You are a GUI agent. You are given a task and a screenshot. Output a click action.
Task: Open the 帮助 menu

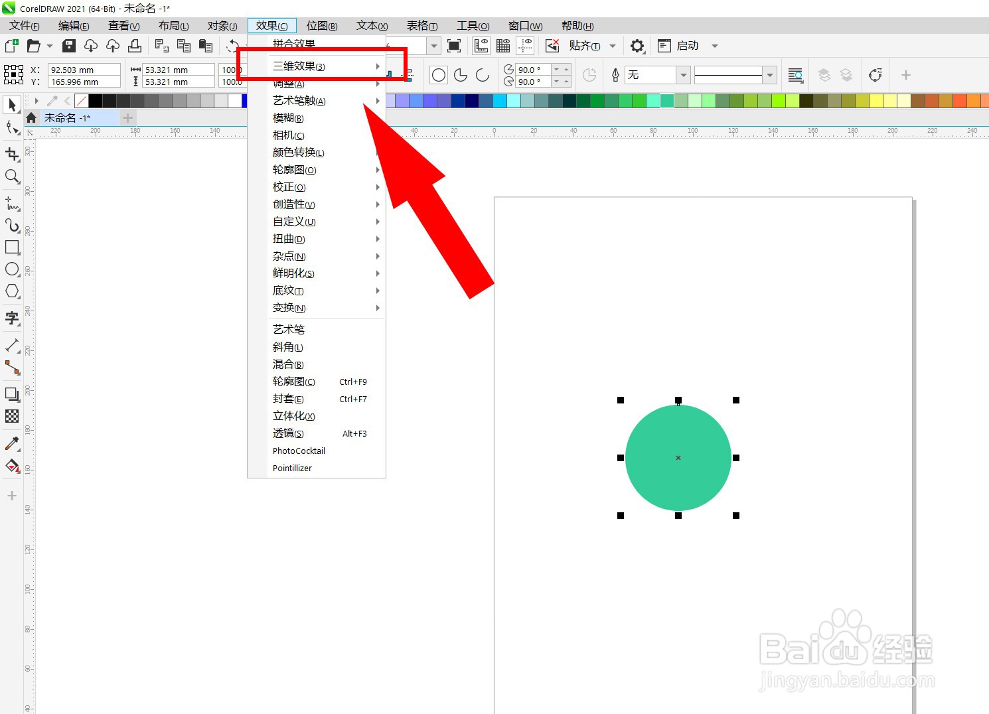[x=577, y=26]
